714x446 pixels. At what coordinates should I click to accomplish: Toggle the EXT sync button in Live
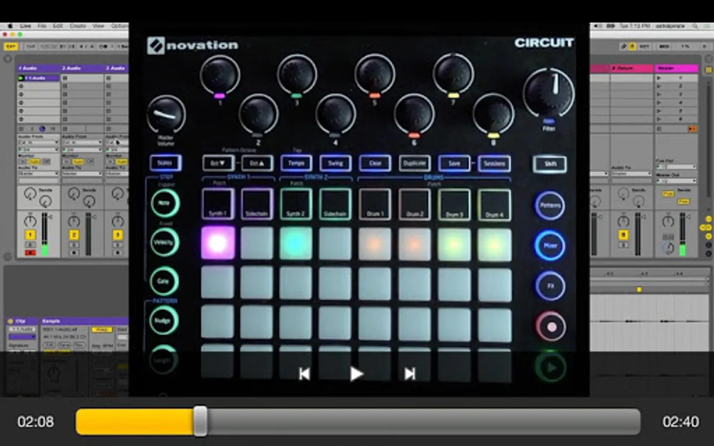(x=10, y=47)
